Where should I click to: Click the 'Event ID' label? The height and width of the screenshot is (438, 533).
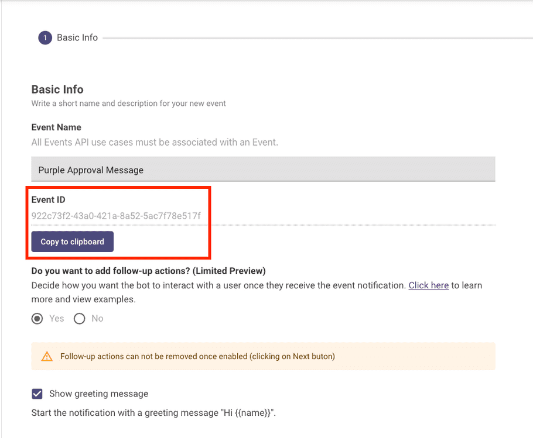[x=48, y=199]
